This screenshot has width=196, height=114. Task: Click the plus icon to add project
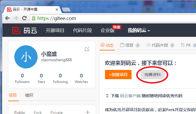click(x=87, y=112)
